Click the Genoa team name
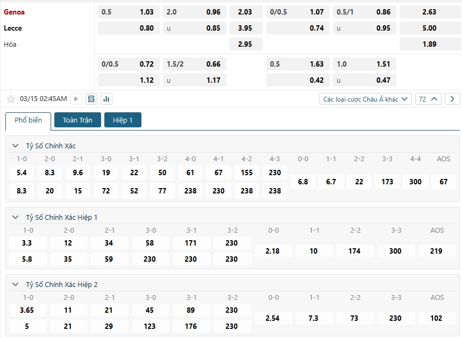The height and width of the screenshot is (338, 462). 15,12
